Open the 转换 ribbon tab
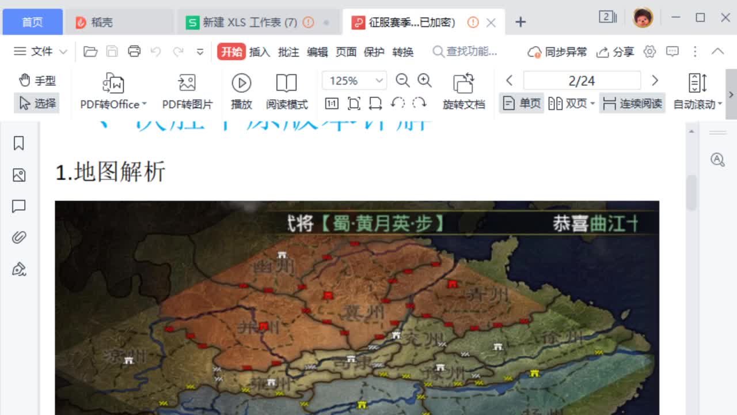The width and height of the screenshot is (737, 415). [x=403, y=52]
